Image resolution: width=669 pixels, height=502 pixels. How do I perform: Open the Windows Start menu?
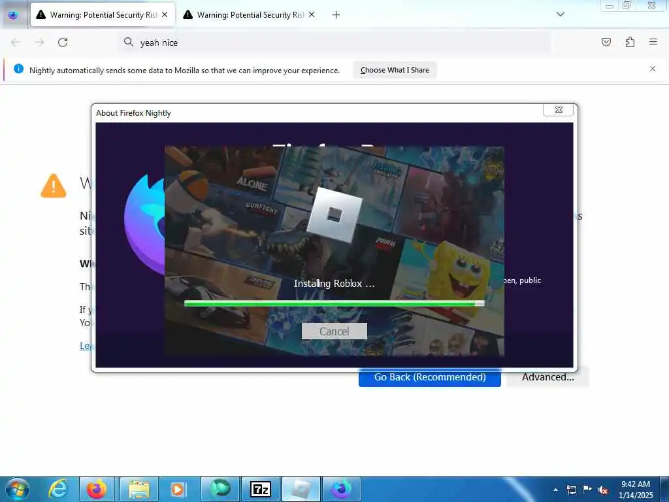[x=17, y=489]
